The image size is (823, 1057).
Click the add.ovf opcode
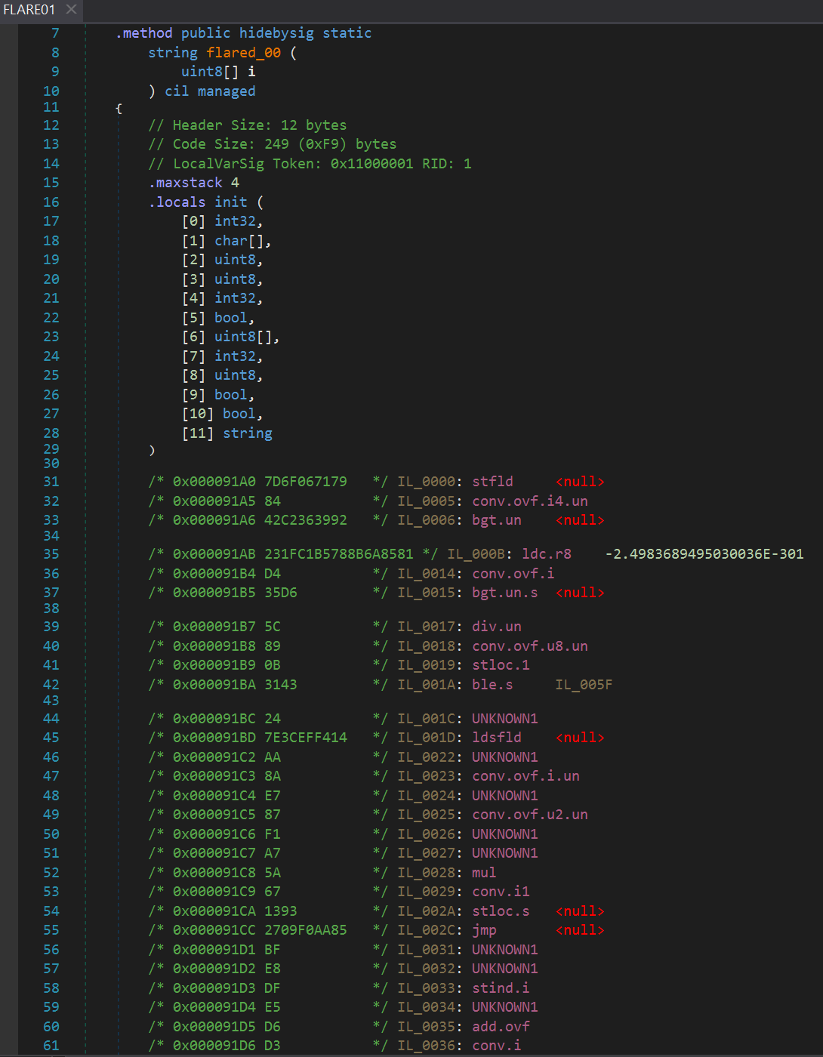(x=501, y=1027)
